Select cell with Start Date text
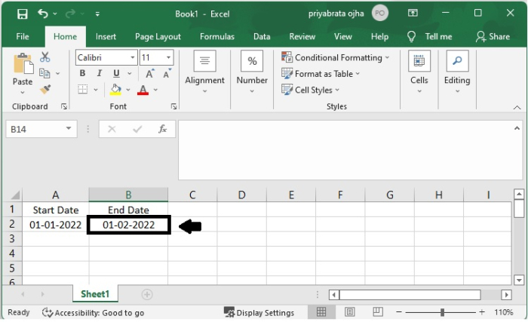The image size is (528, 322). (x=56, y=210)
